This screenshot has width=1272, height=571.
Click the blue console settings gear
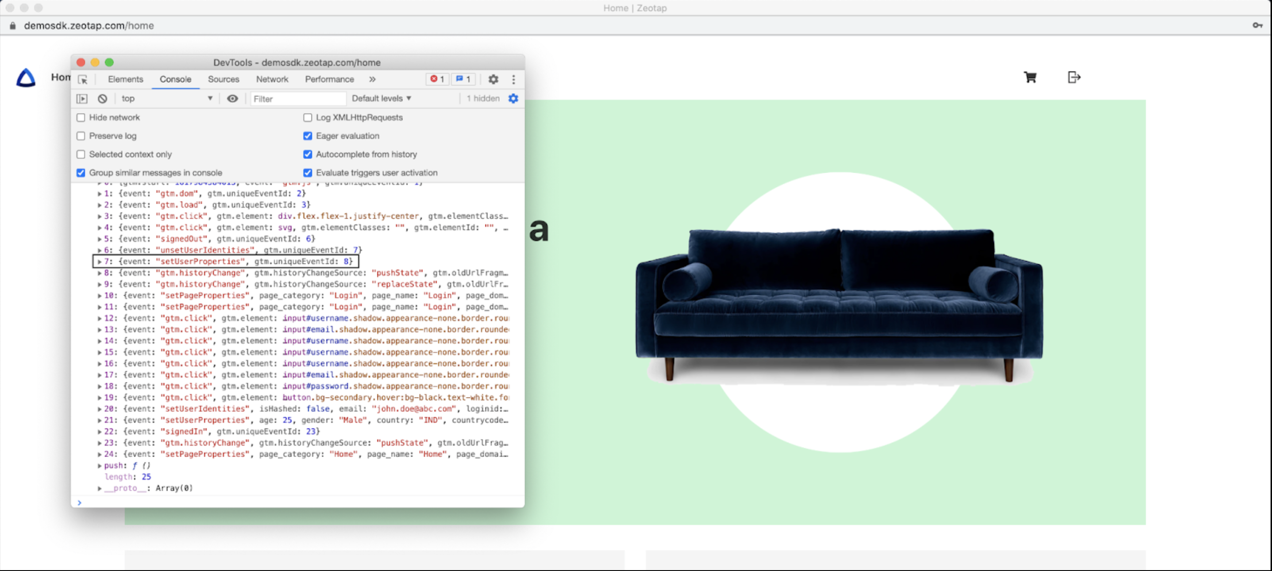tap(513, 99)
